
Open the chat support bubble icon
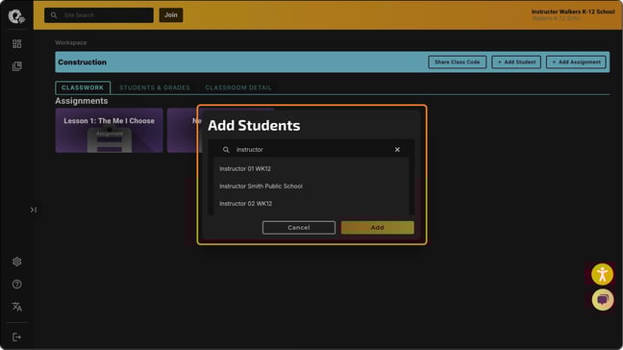pyautogui.click(x=603, y=300)
